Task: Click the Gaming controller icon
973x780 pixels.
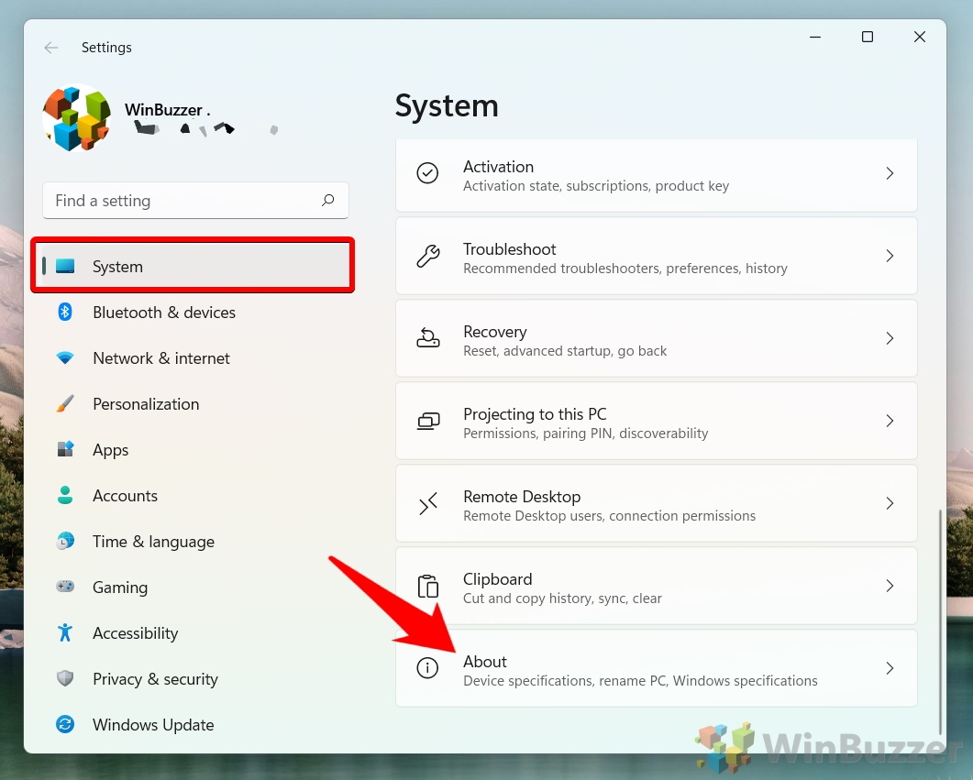Action: click(65, 587)
